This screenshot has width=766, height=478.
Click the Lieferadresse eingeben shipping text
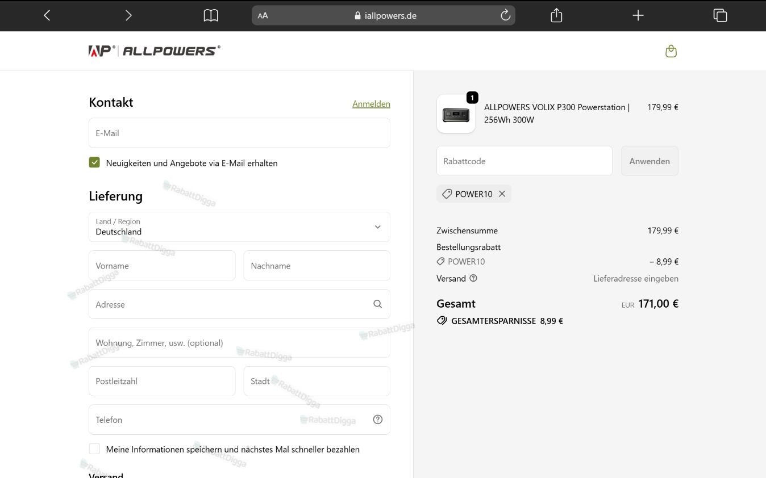pos(636,279)
